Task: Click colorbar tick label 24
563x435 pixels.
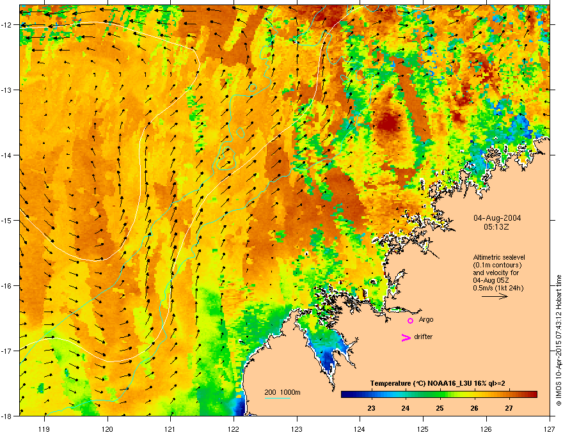Action: pos(406,408)
